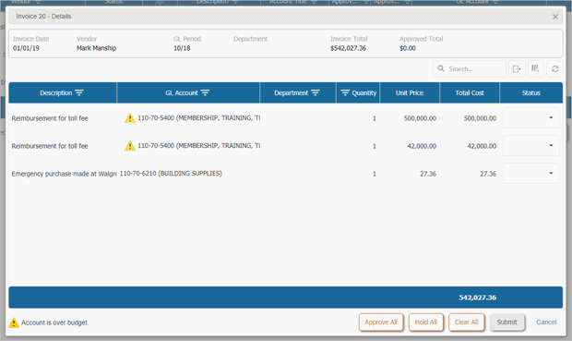
Task: Open Status dropdown for 42,000.00 line
Action: pos(531,146)
